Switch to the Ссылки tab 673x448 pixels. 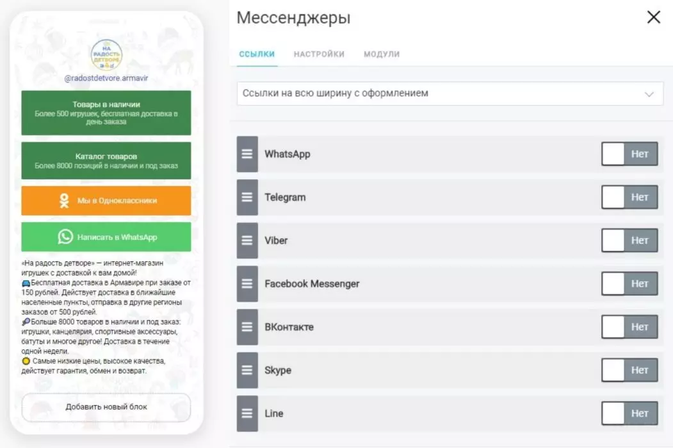pyautogui.click(x=257, y=54)
